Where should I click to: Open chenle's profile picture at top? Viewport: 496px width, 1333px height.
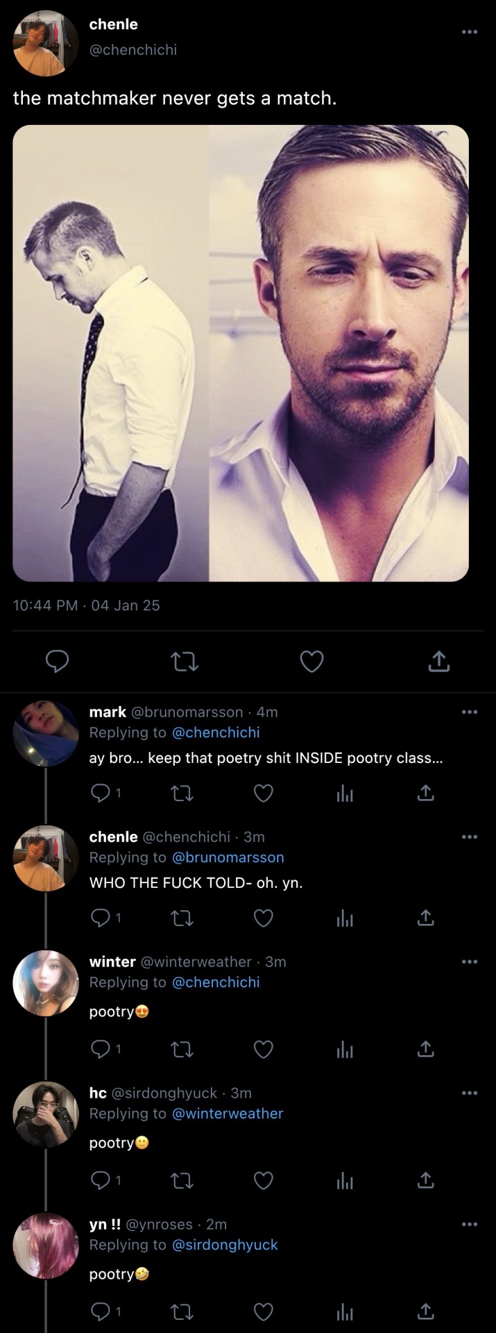(x=45, y=43)
